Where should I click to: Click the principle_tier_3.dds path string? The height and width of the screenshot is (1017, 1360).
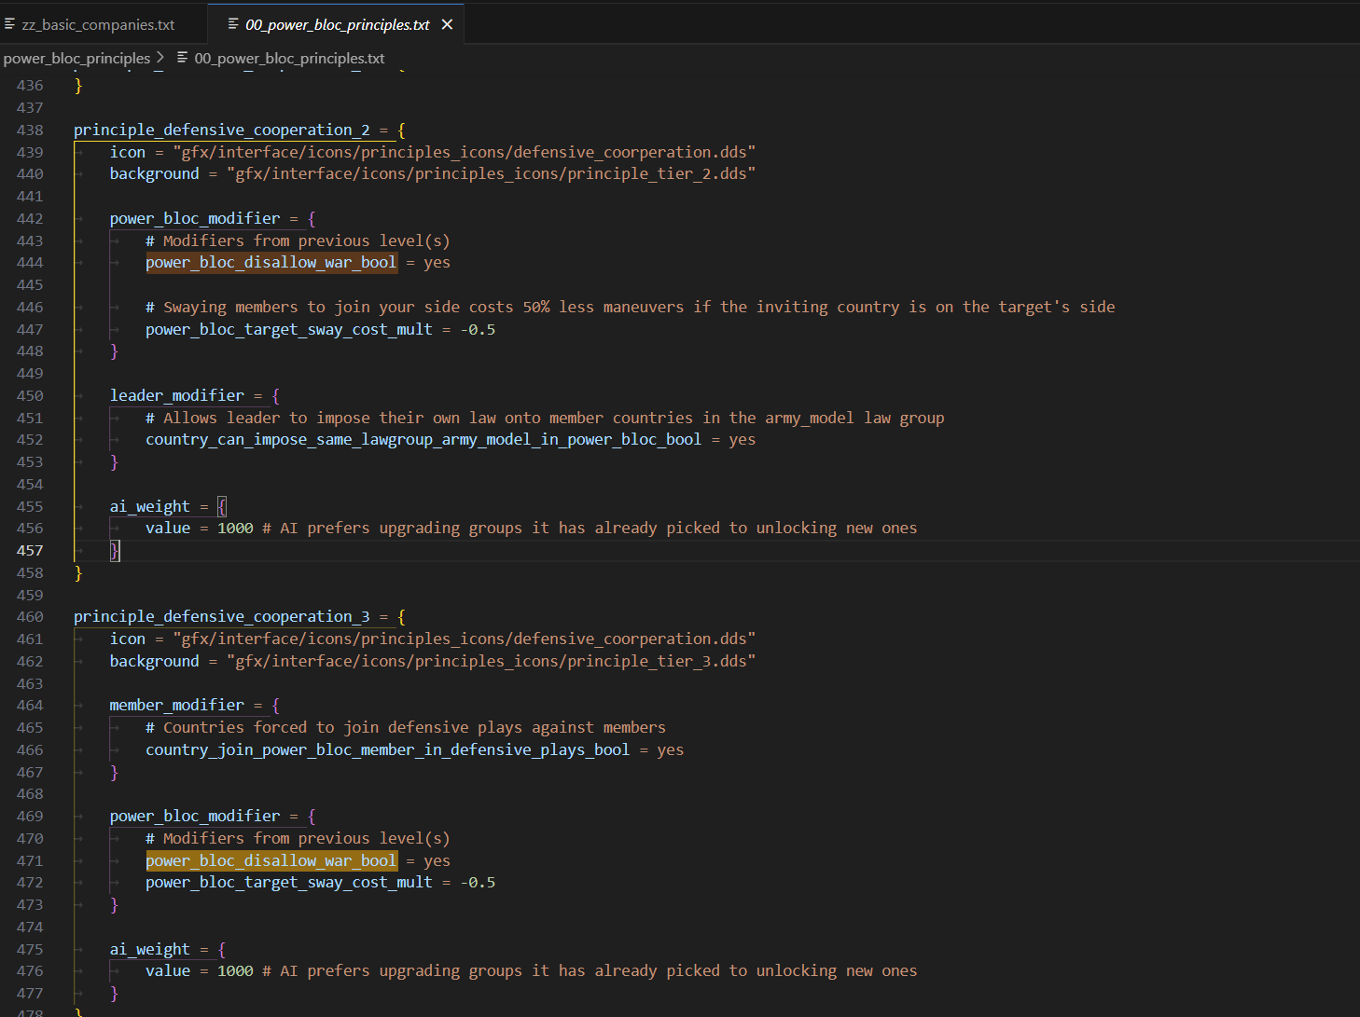click(x=491, y=661)
